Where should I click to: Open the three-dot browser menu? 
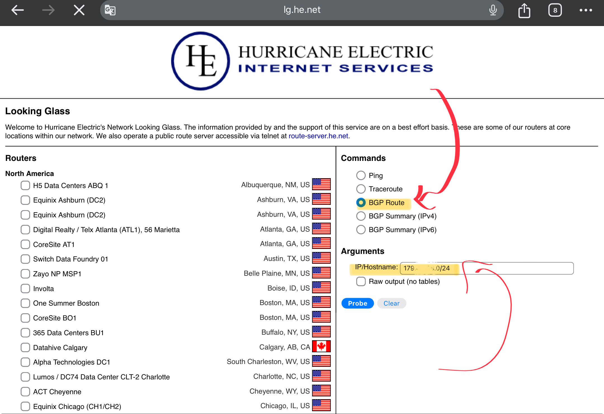586,10
